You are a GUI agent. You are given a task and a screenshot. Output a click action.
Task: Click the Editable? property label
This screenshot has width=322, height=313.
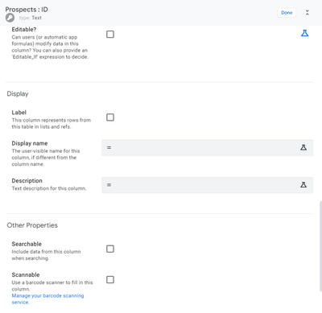pos(24,30)
